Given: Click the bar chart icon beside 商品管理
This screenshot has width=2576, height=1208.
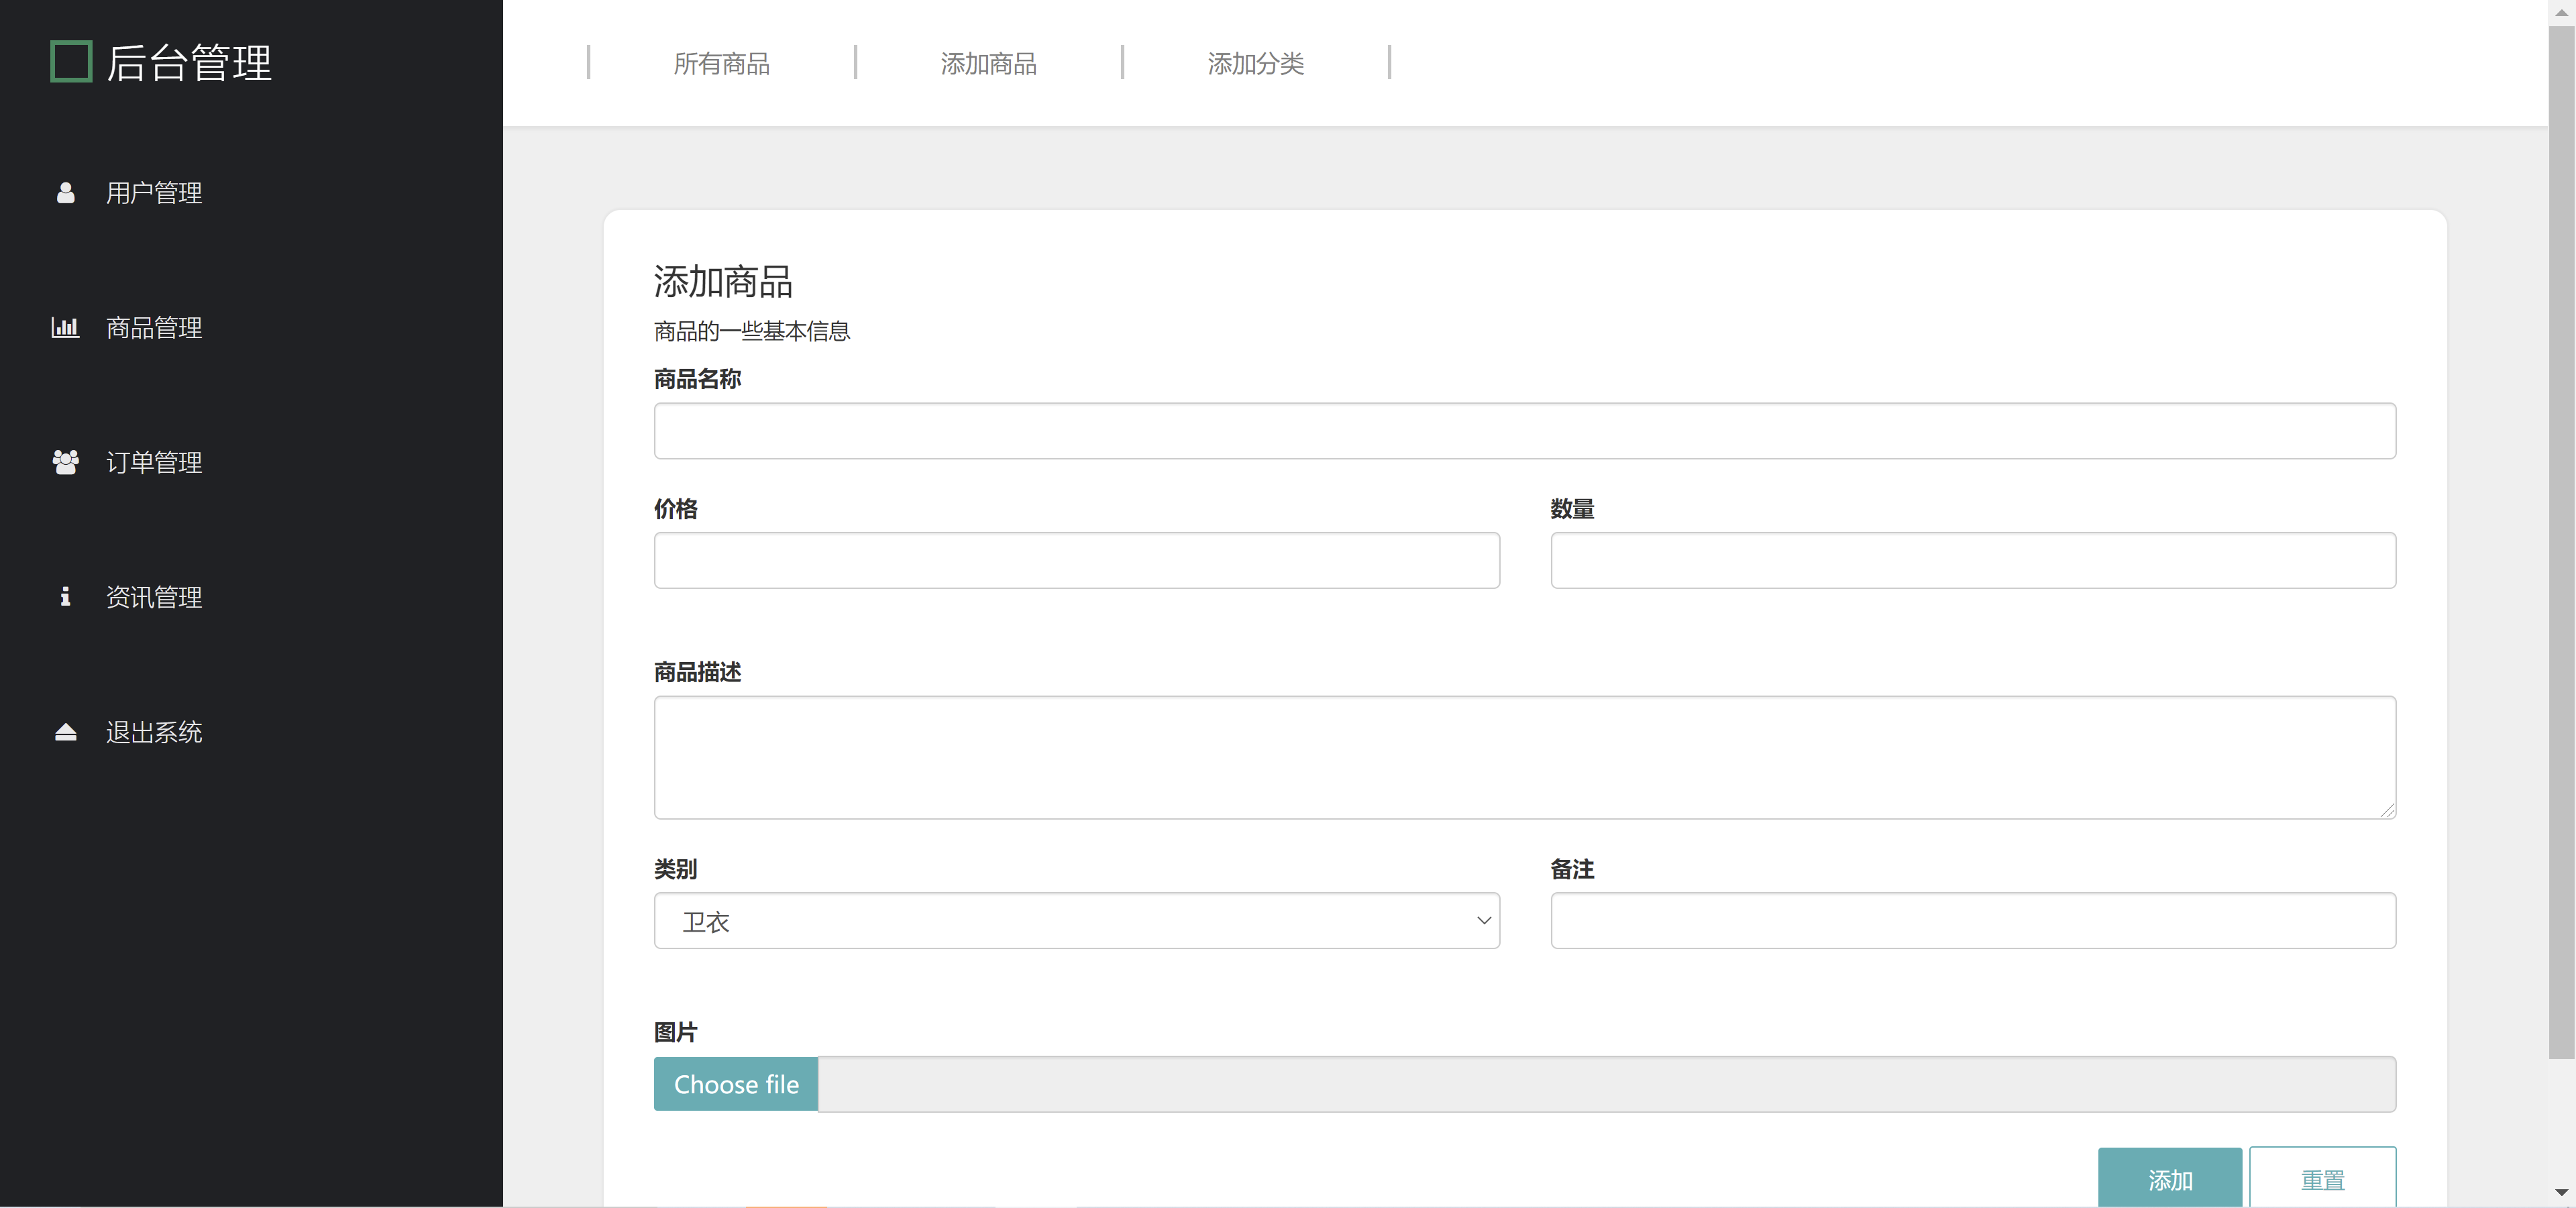Looking at the screenshot, I should pos(65,327).
